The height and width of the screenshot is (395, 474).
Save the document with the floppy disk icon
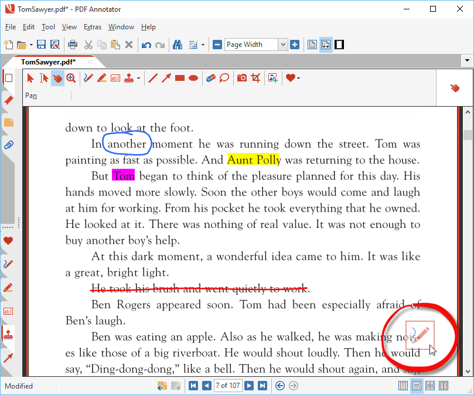pos(41,45)
